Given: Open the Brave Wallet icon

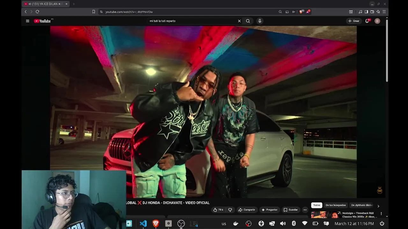Looking at the screenshot, I should (372, 12).
